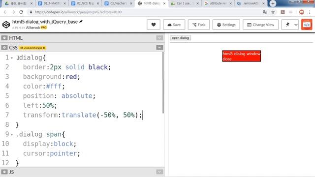Expand the CSS editor dropdown arrow

[159, 48]
